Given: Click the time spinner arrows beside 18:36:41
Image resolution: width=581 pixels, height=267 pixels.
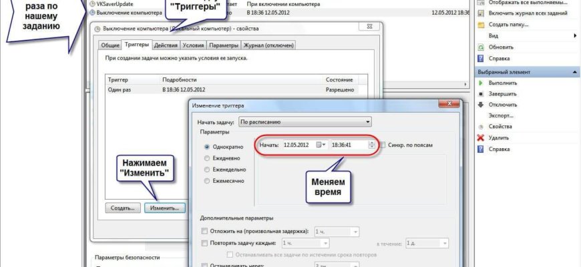Looking at the screenshot, I should [x=372, y=145].
